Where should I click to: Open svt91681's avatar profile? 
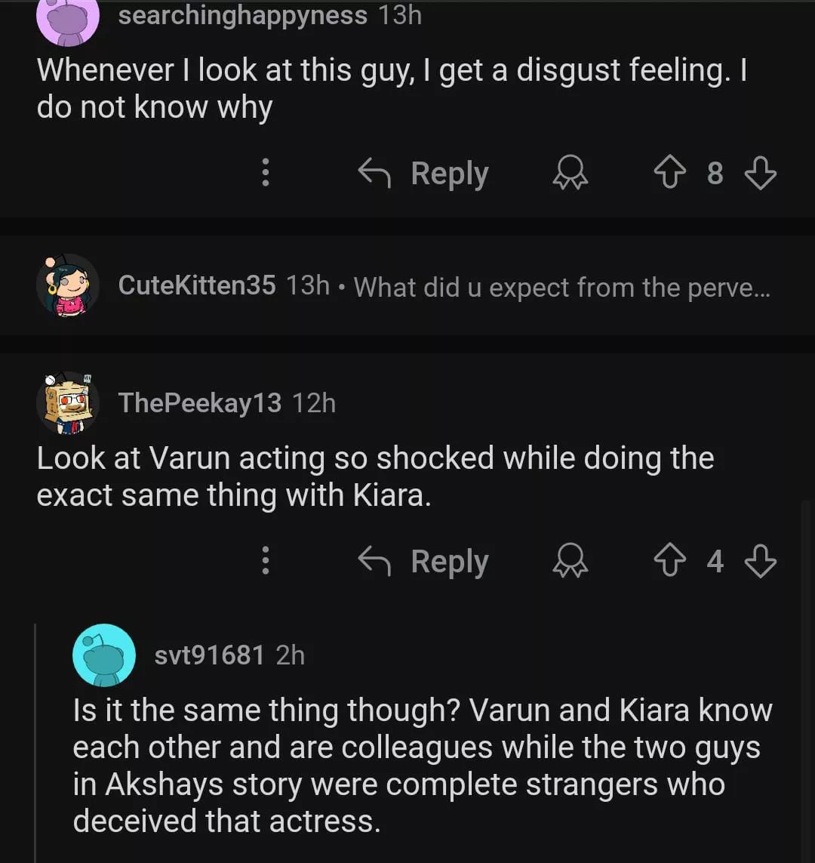click(x=104, y=655)
